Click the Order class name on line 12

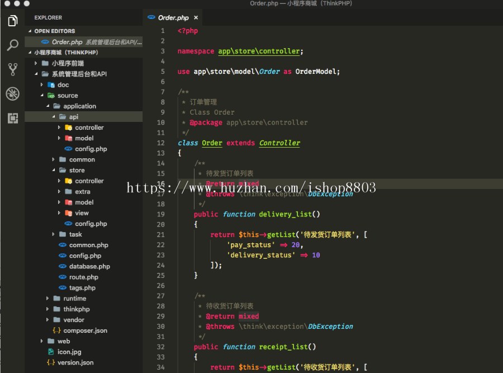click(x=212, y=143)
